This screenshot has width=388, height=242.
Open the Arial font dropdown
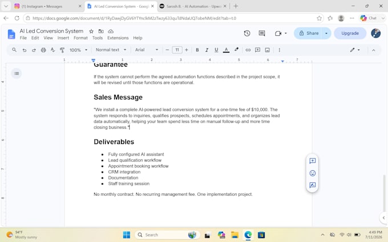147,50
